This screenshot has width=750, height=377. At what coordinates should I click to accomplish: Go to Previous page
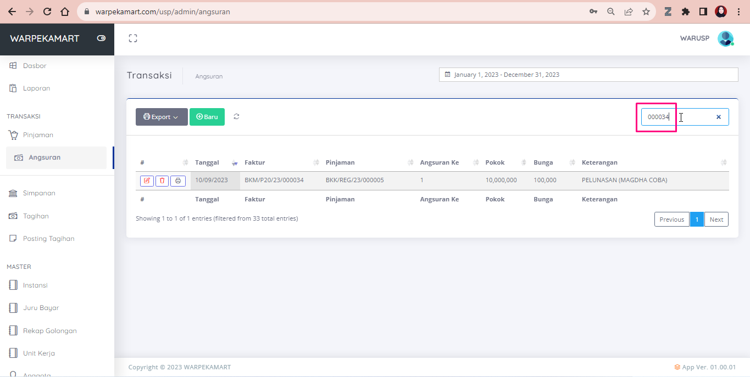[672, 220]
